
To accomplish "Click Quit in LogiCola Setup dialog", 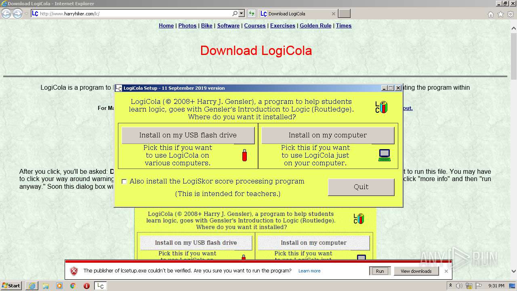I will pyautogui.click(x=361, y=187).
